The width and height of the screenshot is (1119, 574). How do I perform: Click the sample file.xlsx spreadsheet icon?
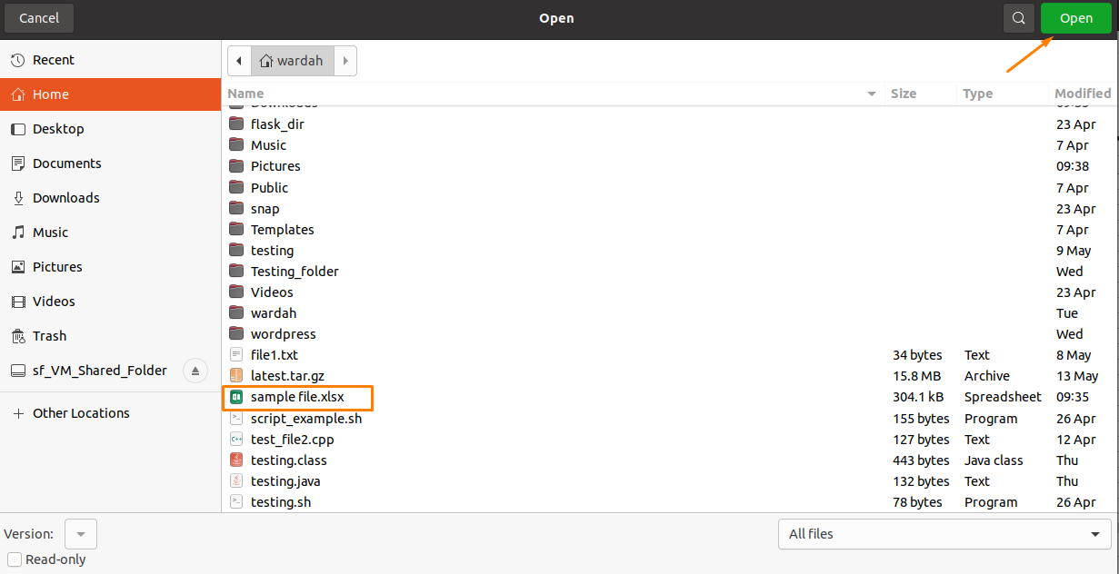(236, 397)
